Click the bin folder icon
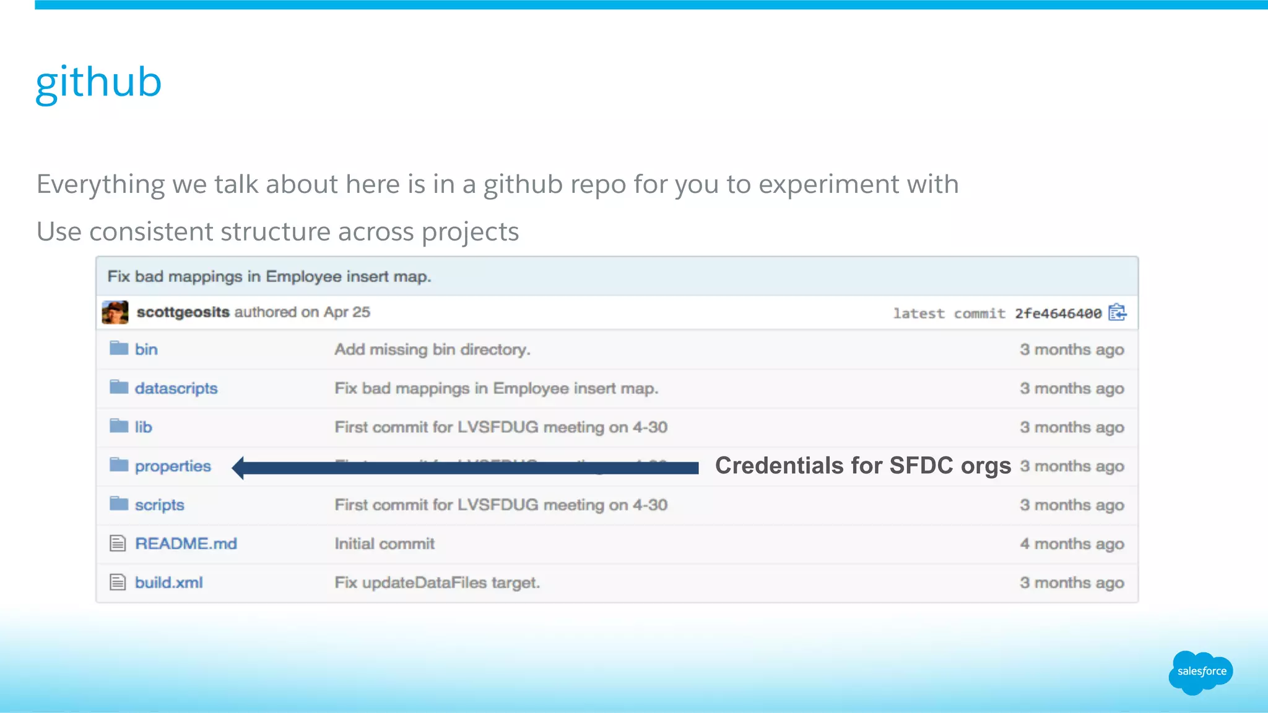The width and height of the screenshot is (1268, 713). (x=119, y=348)
